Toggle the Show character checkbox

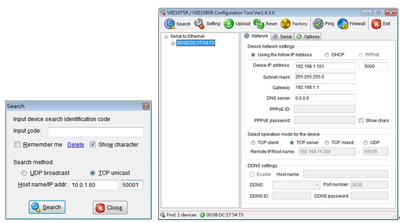point(92,145)
